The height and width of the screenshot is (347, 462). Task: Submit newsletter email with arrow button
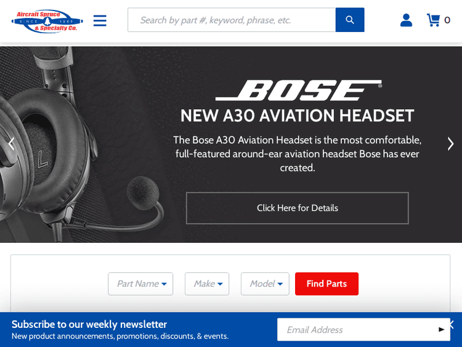pyautogui.click(x=441, y=330)
